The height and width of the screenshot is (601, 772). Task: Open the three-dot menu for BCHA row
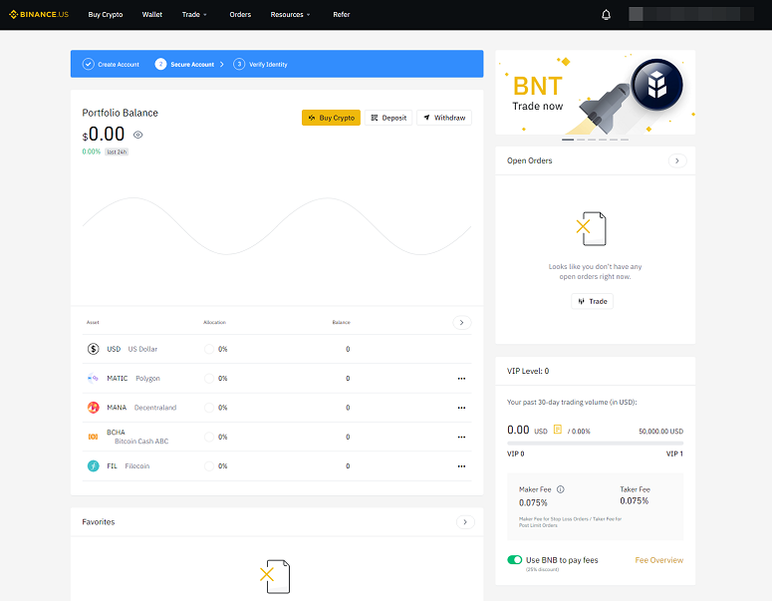[x=461, y=437]
